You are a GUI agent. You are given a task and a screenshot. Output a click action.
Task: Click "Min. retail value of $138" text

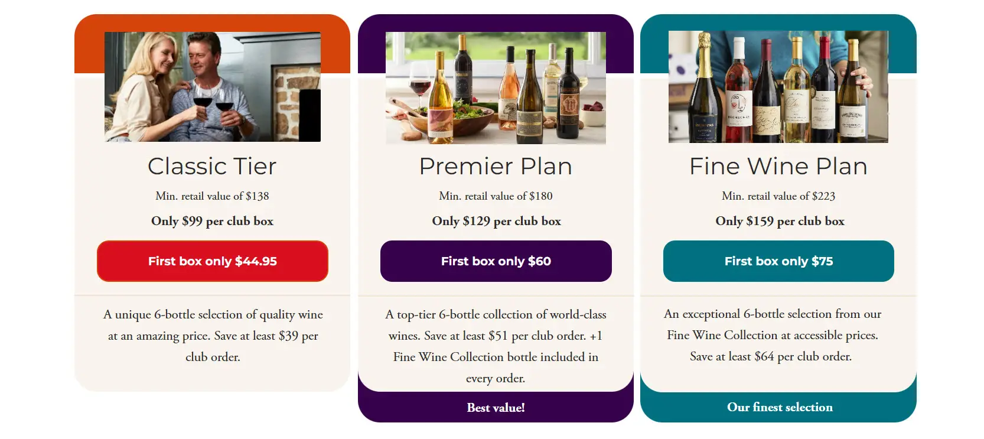(212, 196)
